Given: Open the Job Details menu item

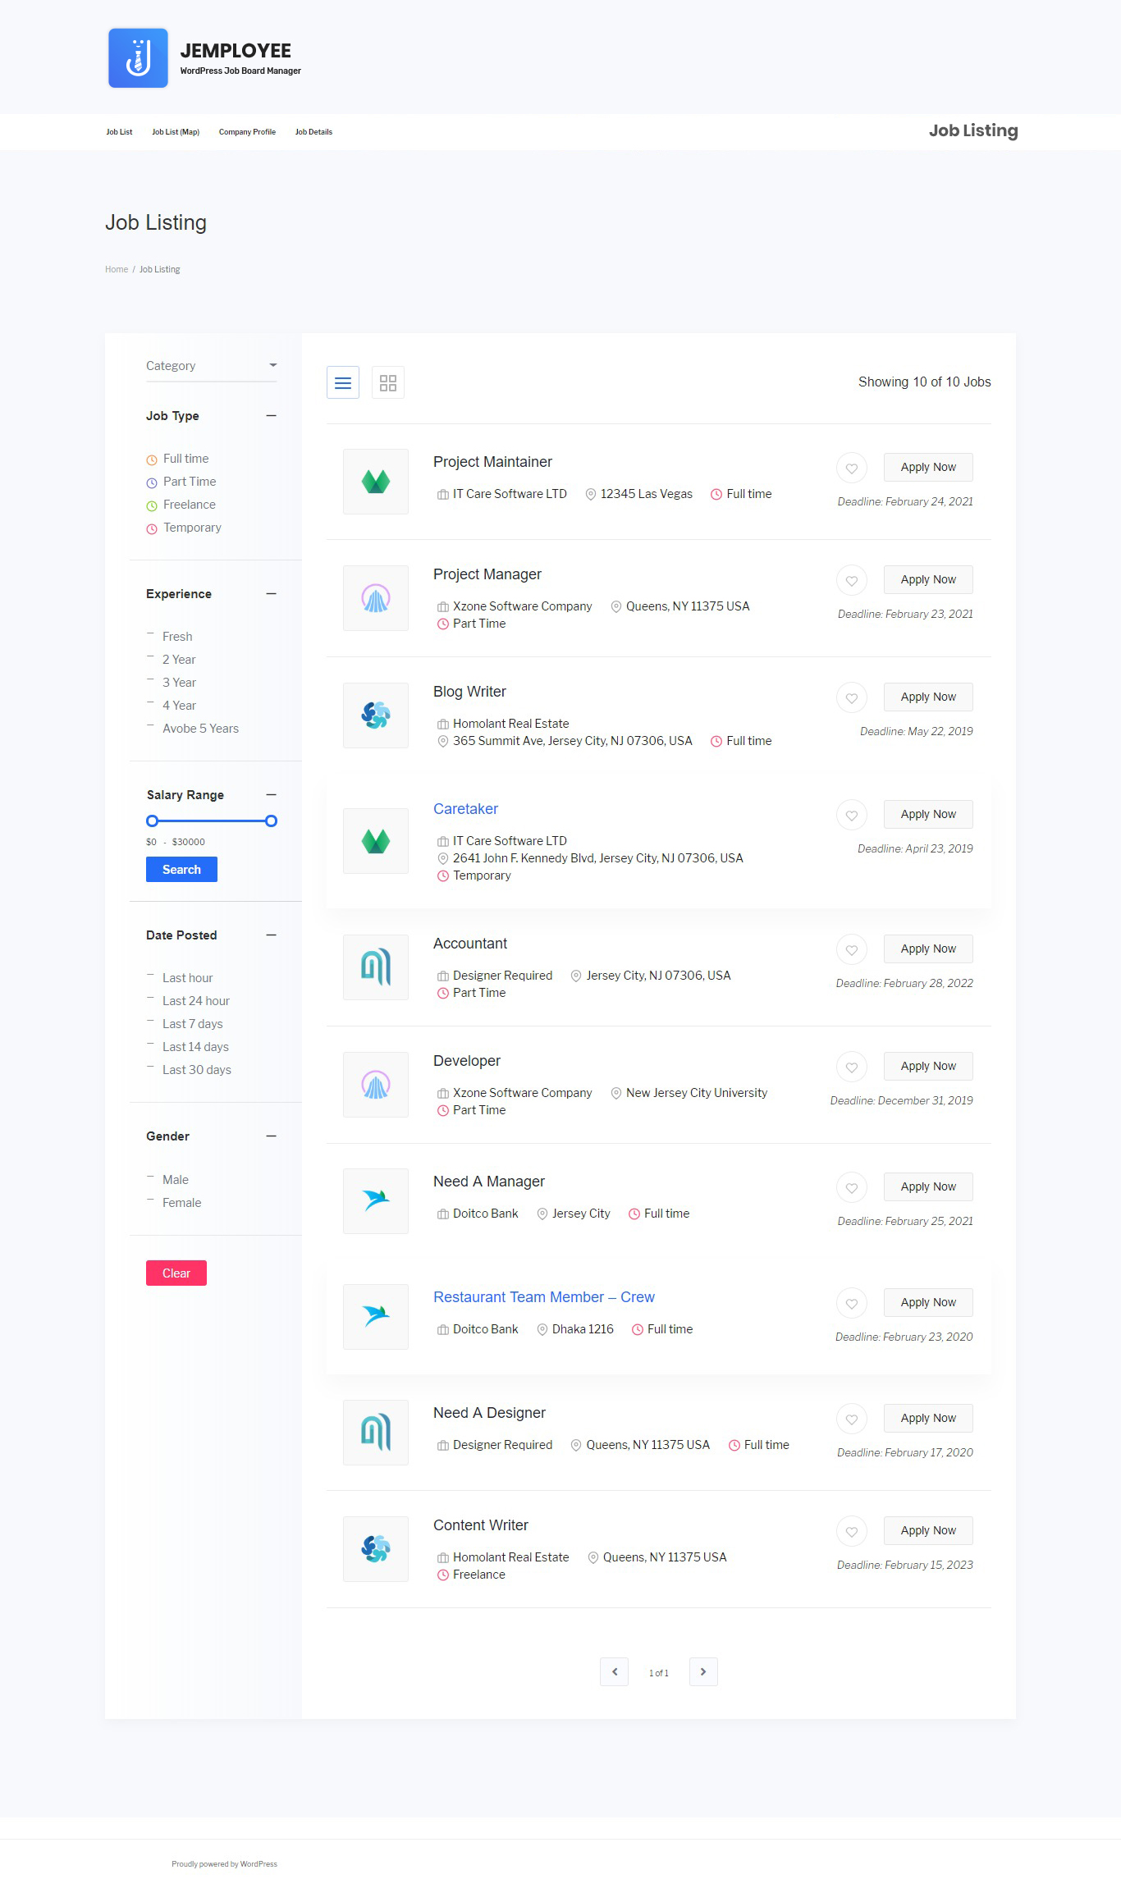Looking at the screenshot, I should pos(313,132).
